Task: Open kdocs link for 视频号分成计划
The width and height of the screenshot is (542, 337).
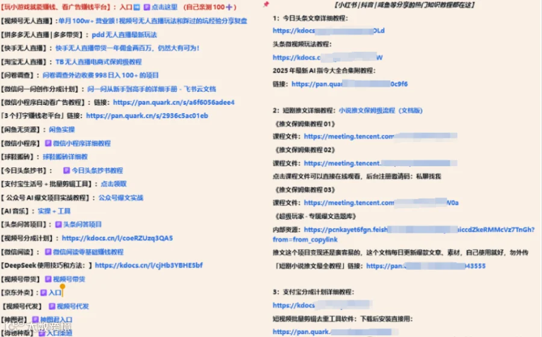Action: (x=117, y=238)
